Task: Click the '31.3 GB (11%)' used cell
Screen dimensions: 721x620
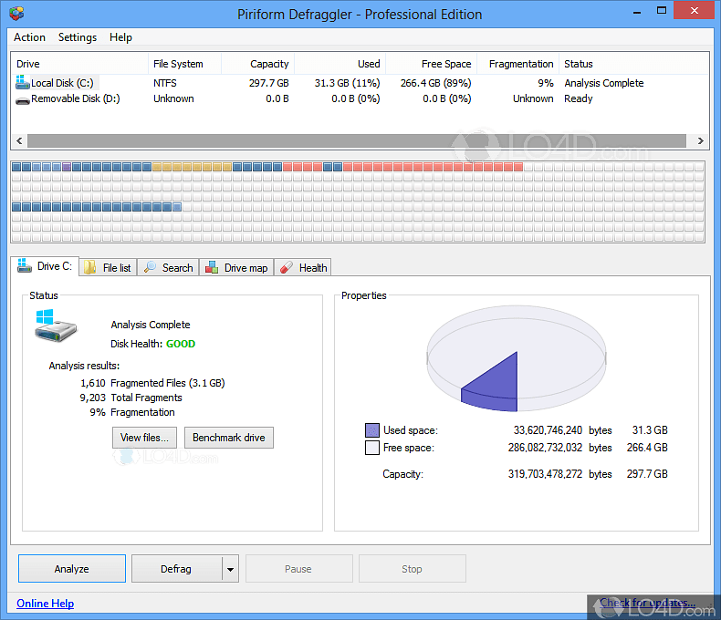Action: click(347, 83)
